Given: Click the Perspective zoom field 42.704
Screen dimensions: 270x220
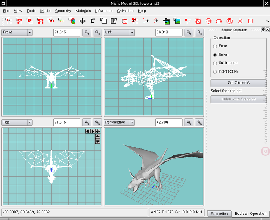Looking at the screenshot, I should [x=169, y=122].
